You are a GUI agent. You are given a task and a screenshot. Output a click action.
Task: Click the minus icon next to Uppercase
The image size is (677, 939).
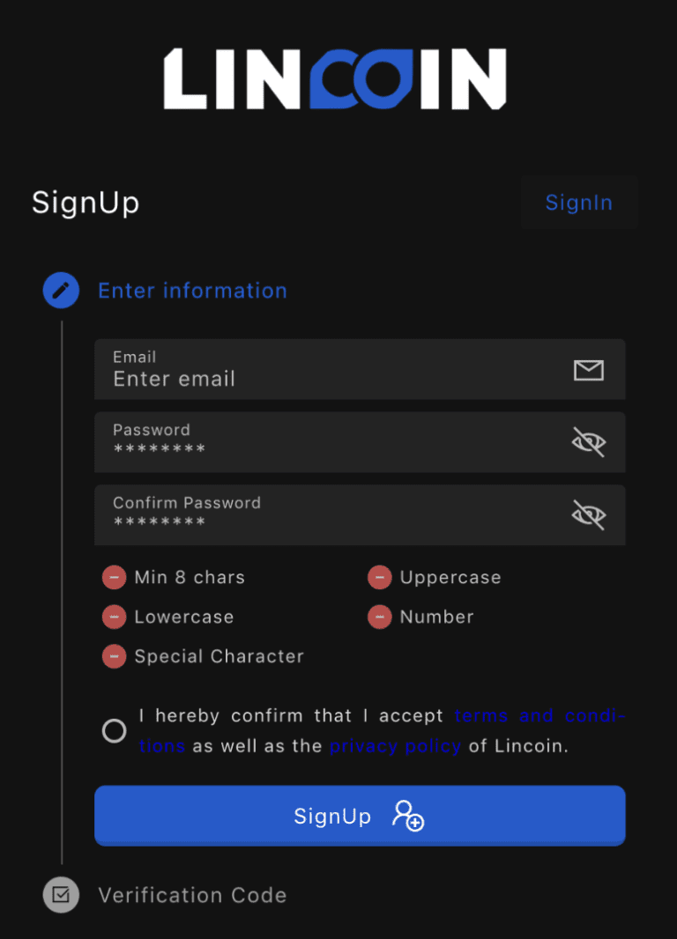pos(379,577)
